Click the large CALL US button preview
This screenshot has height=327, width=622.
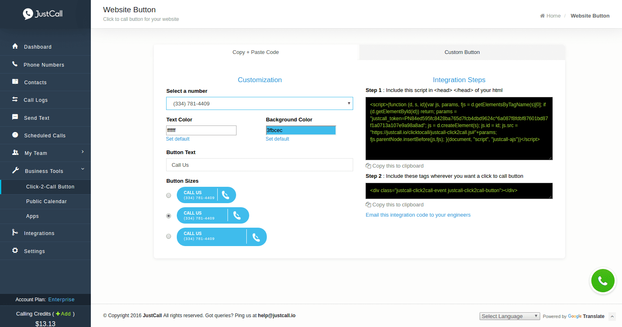point(222,237)
